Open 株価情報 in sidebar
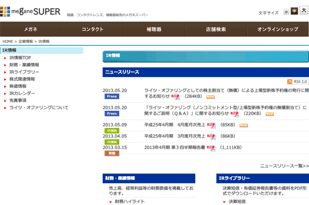 18,86
